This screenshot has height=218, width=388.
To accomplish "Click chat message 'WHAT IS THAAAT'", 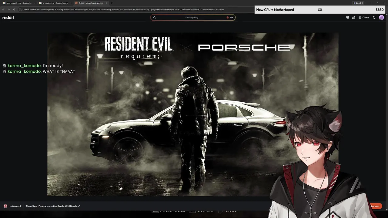I will pyautogui.click(x=59, y=71).
